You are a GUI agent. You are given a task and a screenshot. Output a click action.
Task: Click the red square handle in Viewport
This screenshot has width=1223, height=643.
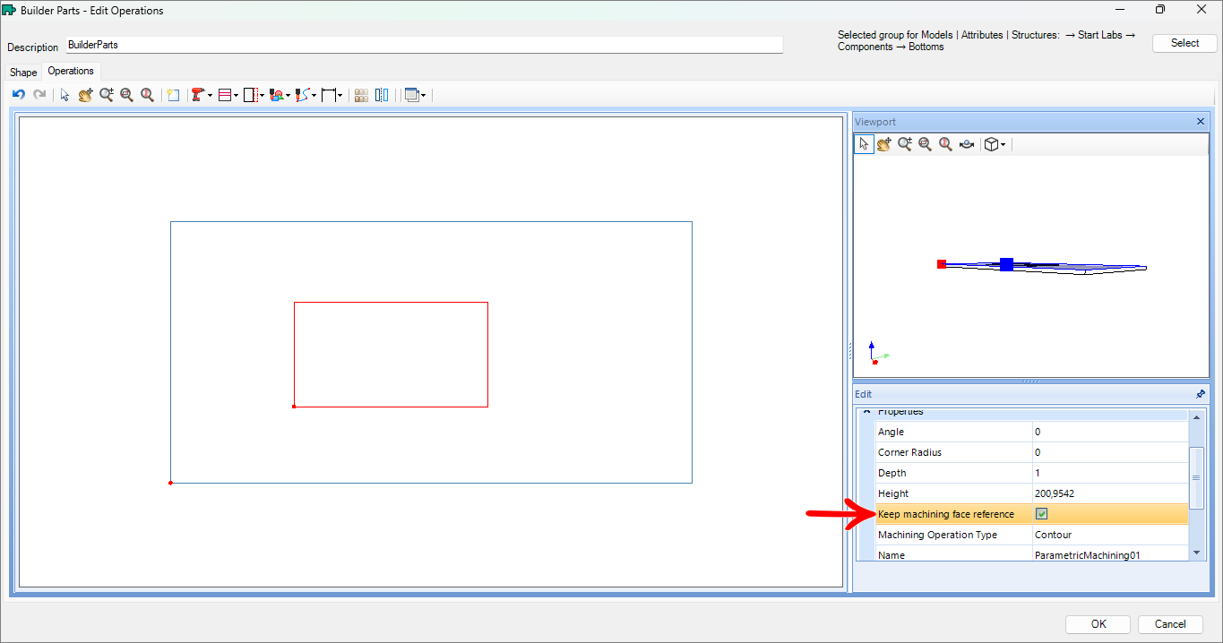[x=942, y=264]
